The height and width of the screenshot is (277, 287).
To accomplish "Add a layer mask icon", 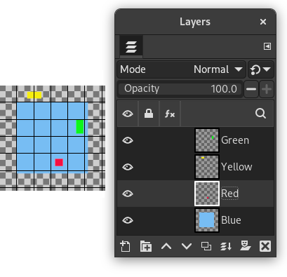I will [246, 246].
